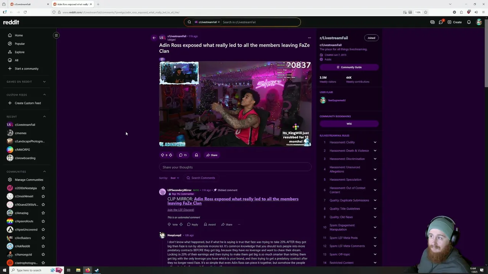
Task: Favorite r/2meirl4meirl with its star
Action: (43, 196)
